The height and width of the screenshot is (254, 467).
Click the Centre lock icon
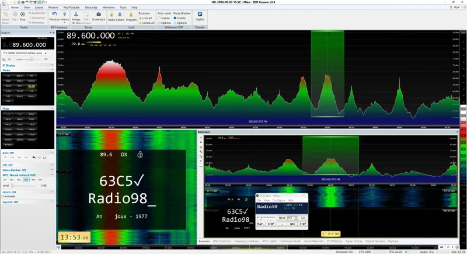coord(120,15)
